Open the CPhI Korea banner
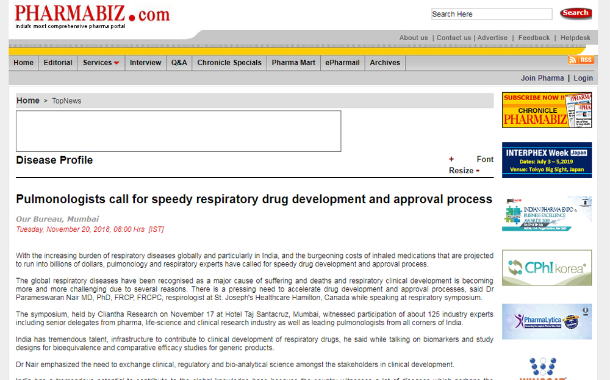Screen dimensions: 610x380 547,267
